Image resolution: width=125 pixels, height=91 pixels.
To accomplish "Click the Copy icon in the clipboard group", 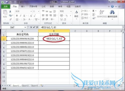I will pos(10,15).
